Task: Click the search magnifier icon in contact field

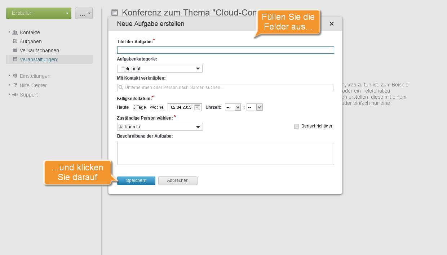Action: tap(121, 88)
